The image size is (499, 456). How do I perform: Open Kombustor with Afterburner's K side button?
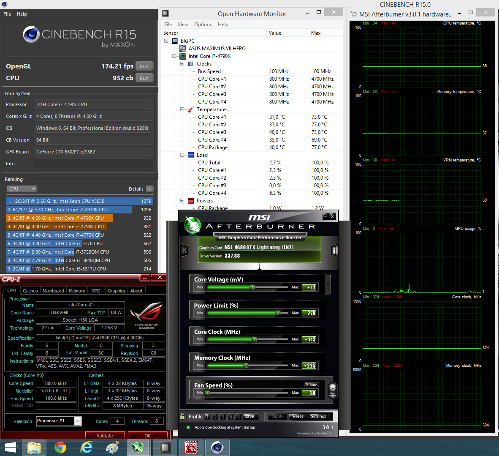coord(184,251)
